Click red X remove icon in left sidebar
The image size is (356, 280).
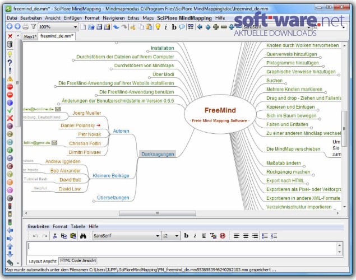pos(10,36)
